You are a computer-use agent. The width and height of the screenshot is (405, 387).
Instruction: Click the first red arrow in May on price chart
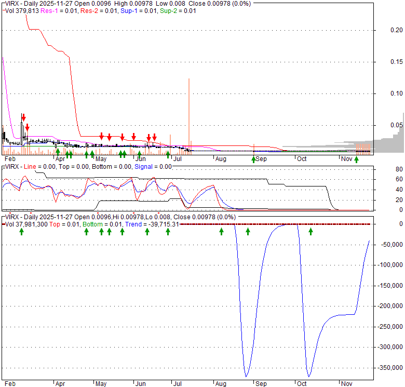pyautogui.click(x=102, y=137)
